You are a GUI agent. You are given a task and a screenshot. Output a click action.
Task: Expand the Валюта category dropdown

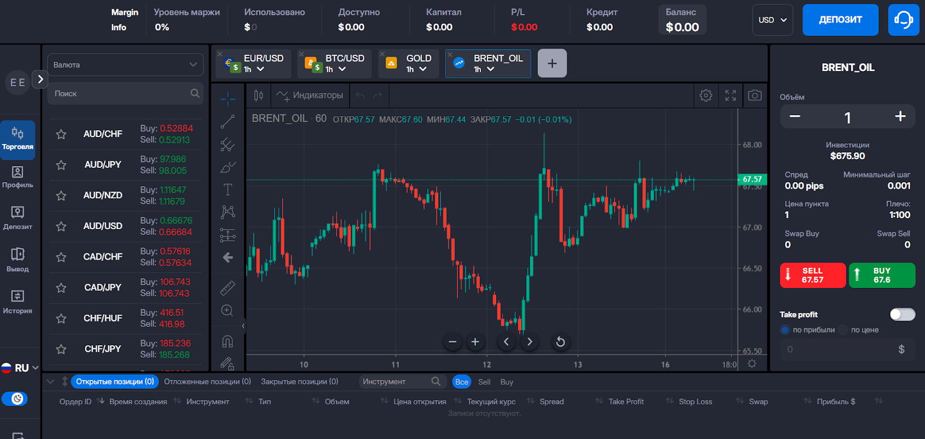tap(125, 65)
